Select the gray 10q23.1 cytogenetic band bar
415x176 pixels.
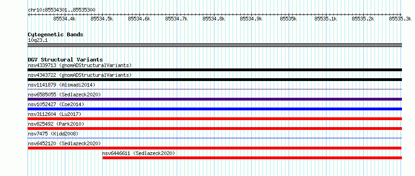coord(214,45)
